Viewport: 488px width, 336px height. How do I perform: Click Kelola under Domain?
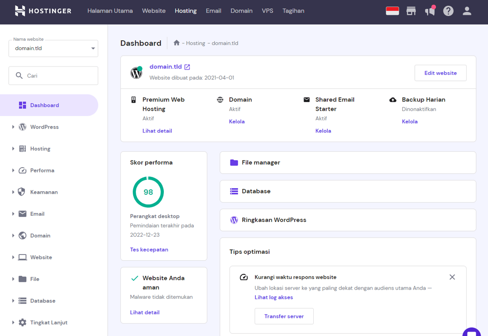point(237,122)
